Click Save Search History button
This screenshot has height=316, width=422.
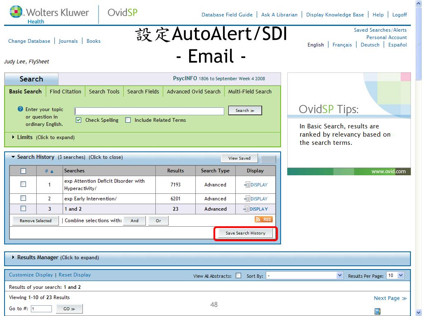tap(246, 233)
